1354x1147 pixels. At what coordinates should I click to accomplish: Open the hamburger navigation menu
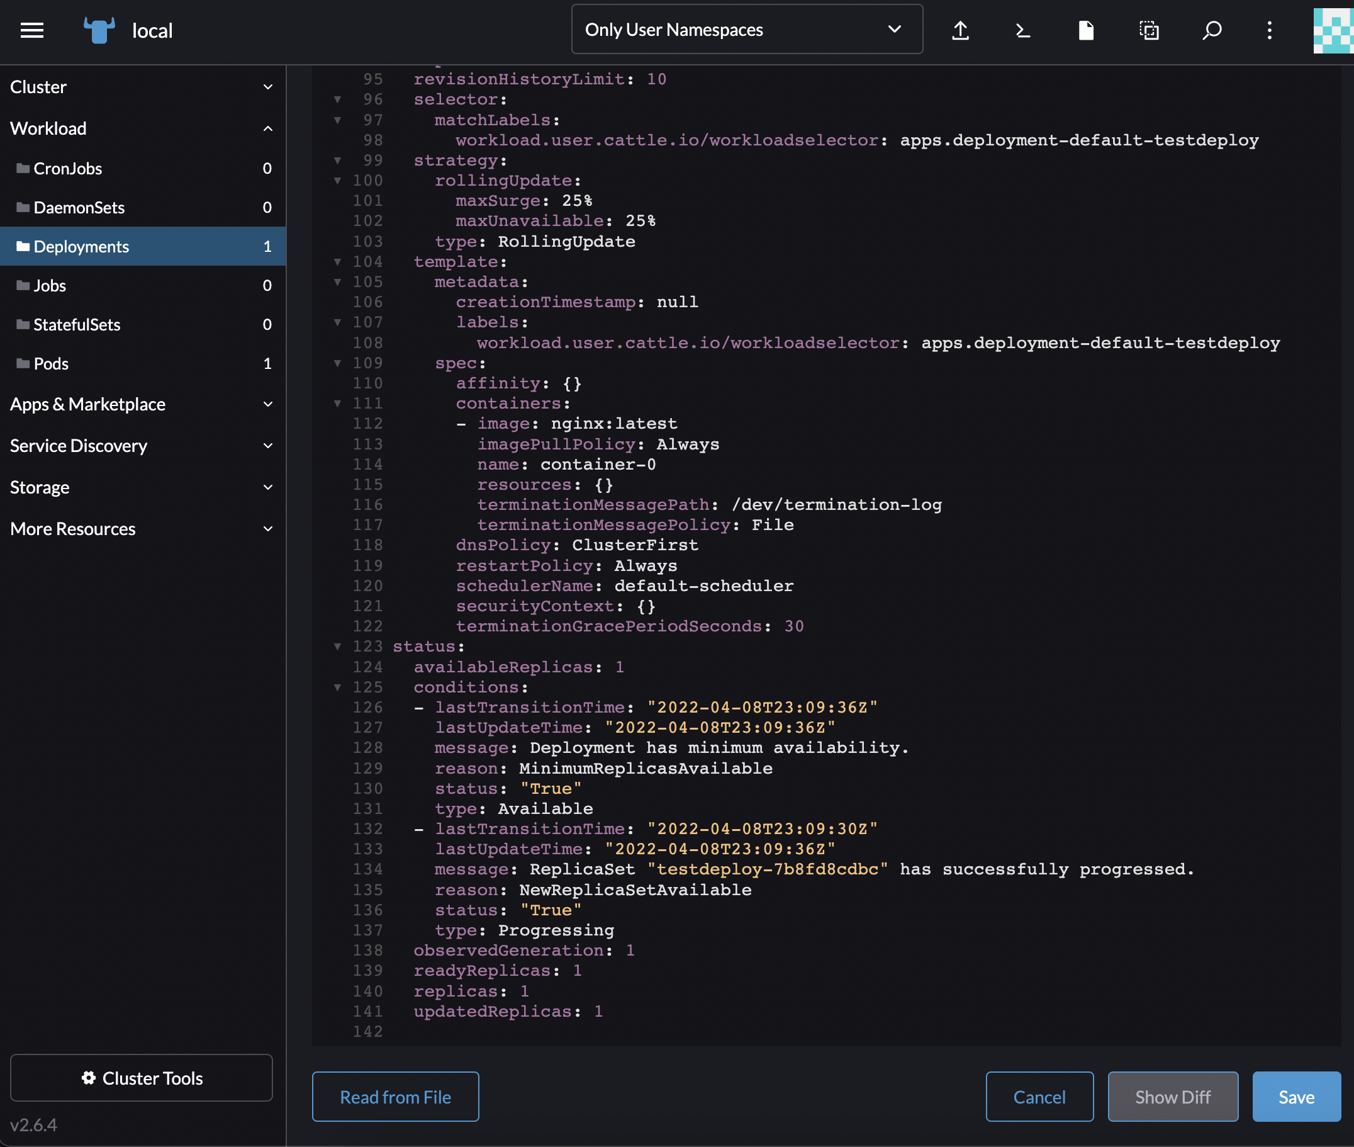(32, 30)
